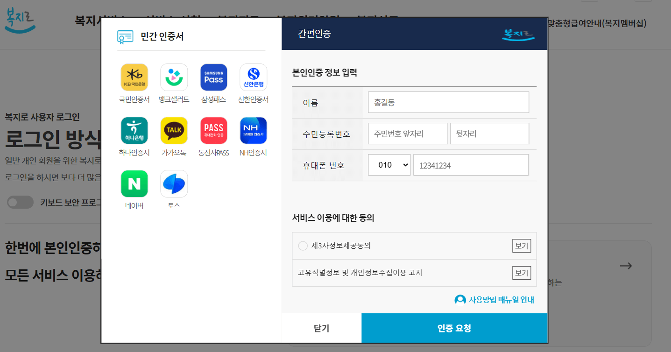Select the Samsung Pass icon
This screenshot has height=352, width=671.
[x=213, y=77]
